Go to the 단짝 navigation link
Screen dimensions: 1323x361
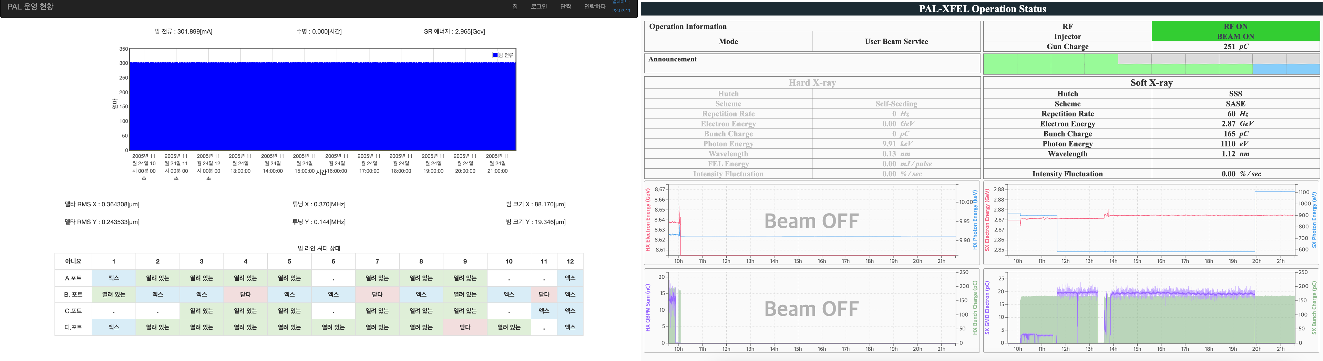565,7
